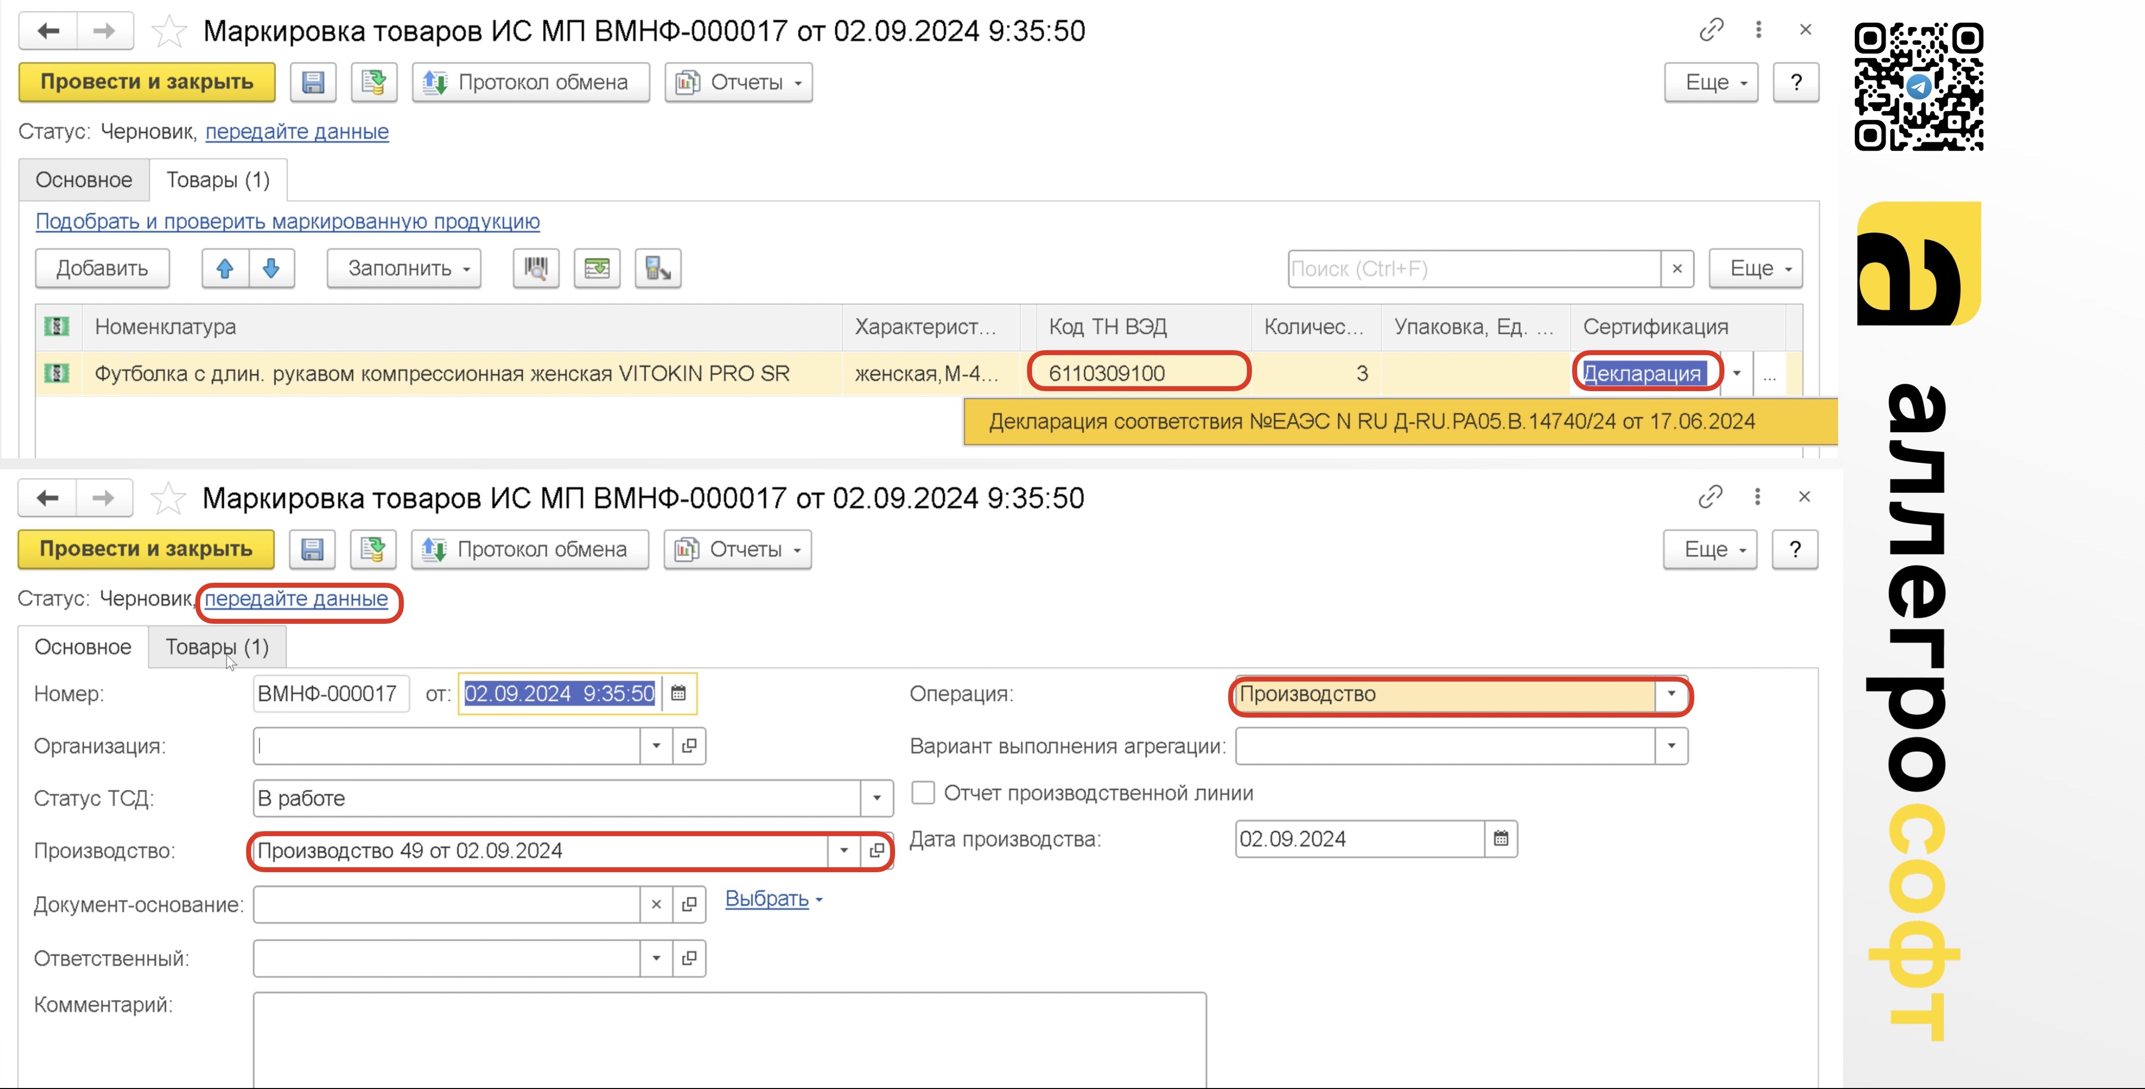Open the Производство 49 document via open icon
Viewport: 2145px width, 1089px height.
click(x=876, y=851)
